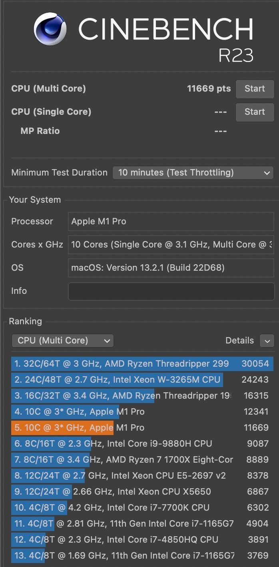The width and height of the screenshot is (279, 567).
Task: Click the Cinebench R23 logo icon
Action: (51, 30)
